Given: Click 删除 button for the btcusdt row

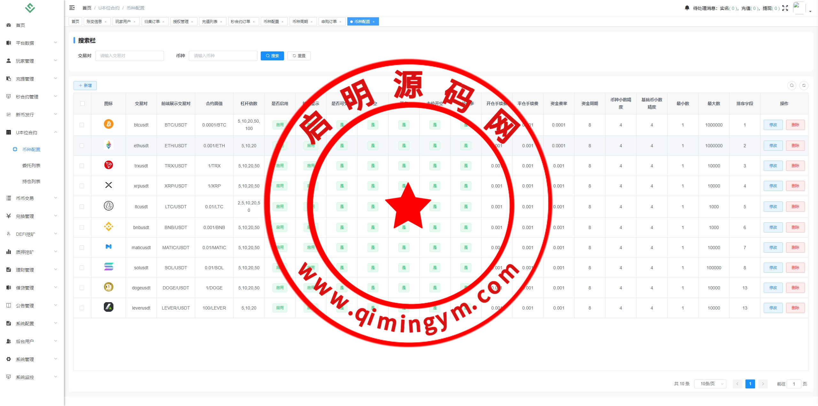Looking at the screenshot, I should coord(795,125).
